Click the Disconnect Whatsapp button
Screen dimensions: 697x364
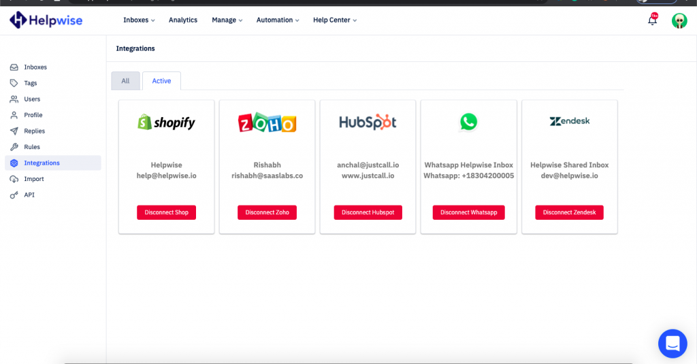pyautogui.click(x=468, y=212)
